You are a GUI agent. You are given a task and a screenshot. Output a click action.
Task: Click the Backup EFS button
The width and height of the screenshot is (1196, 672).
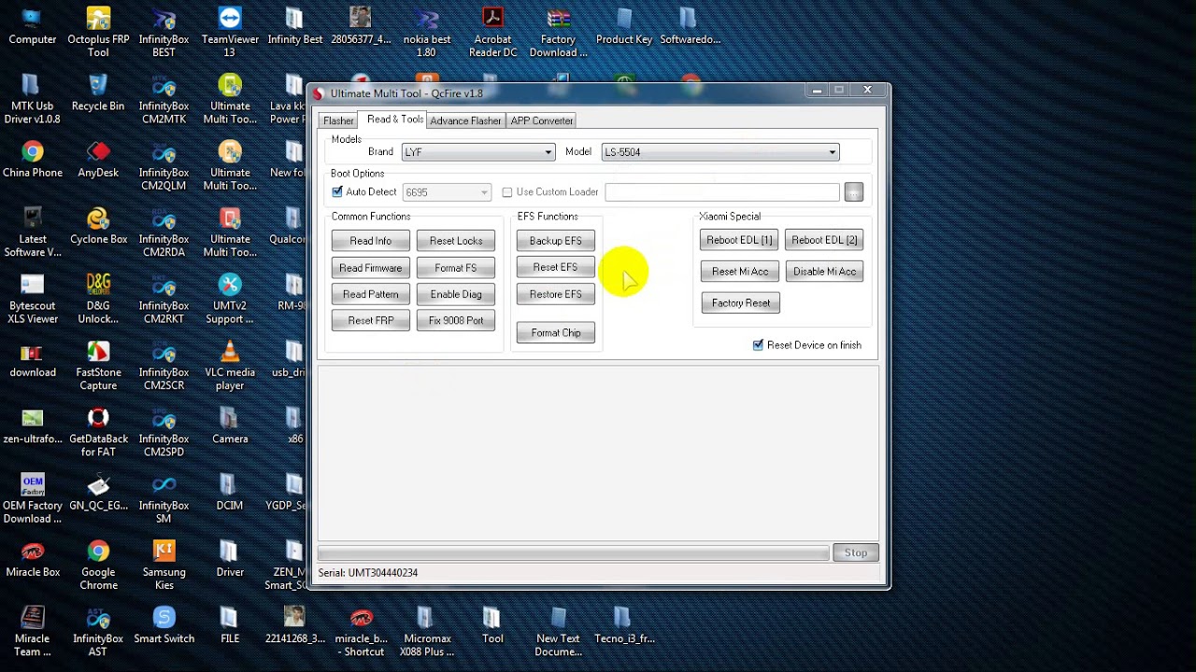click(556, 241)
